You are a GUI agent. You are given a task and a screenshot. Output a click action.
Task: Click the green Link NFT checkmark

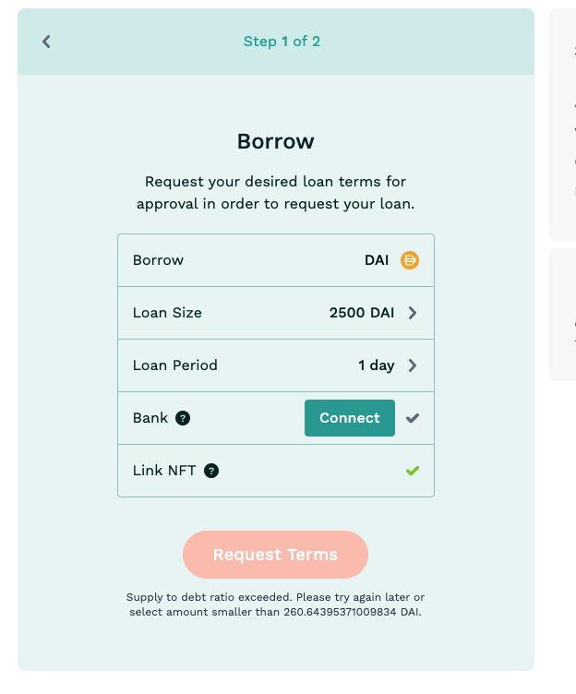point(413,471)
